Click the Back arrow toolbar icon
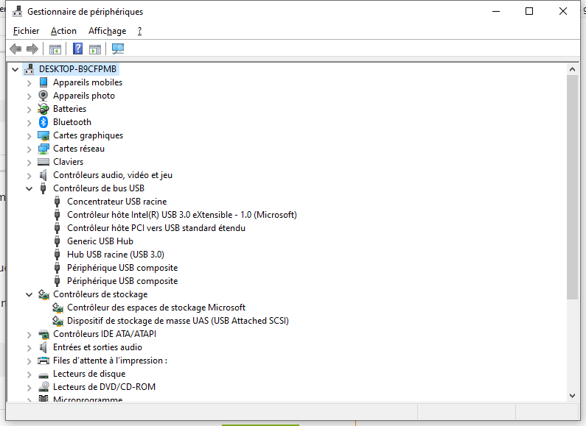Screen dimensions: 586x426 (x=15, y=49)
